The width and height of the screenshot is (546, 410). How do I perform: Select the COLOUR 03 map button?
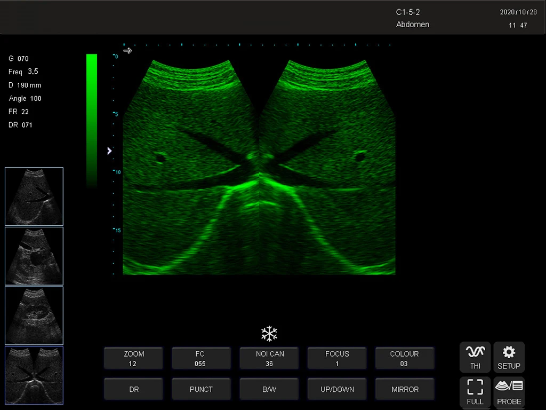[404, 358]
